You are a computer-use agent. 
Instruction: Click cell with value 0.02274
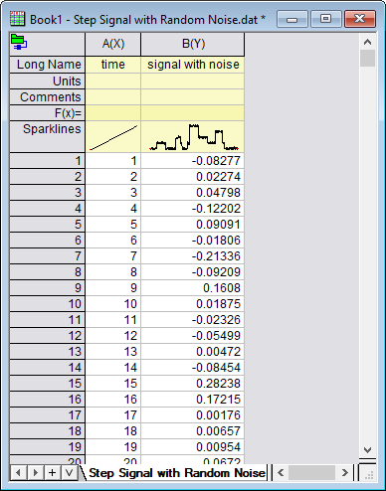point(193,177)
